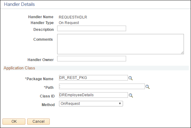Click the required Package Name label
This screenshot has height=128, width=191.
39,79
